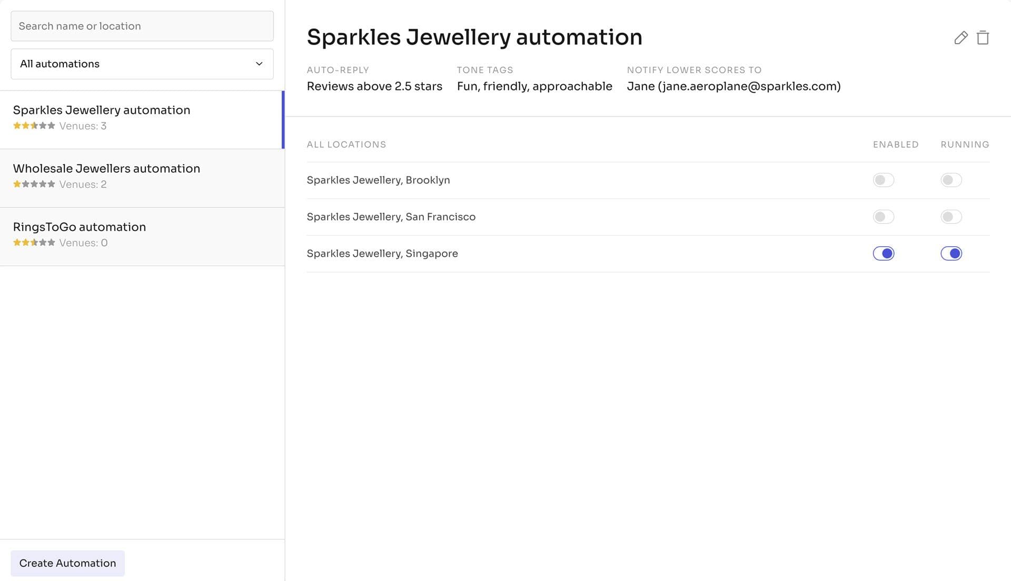Click star rating under Wholesale Jewellers automation
Viewport: 1011px width, 581px height.
(x=34, y=184)
